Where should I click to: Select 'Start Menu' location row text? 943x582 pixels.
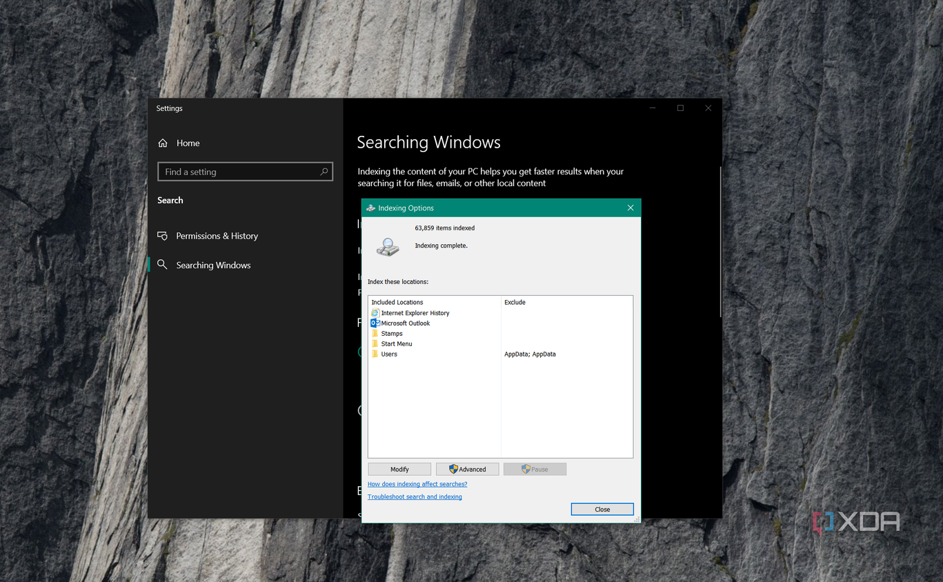click(397, 344)
